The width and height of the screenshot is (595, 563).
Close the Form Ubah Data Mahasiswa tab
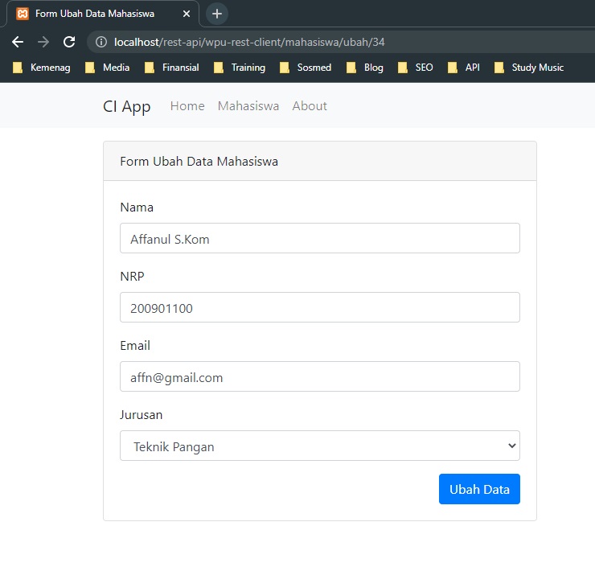click(x=187, y=14)
